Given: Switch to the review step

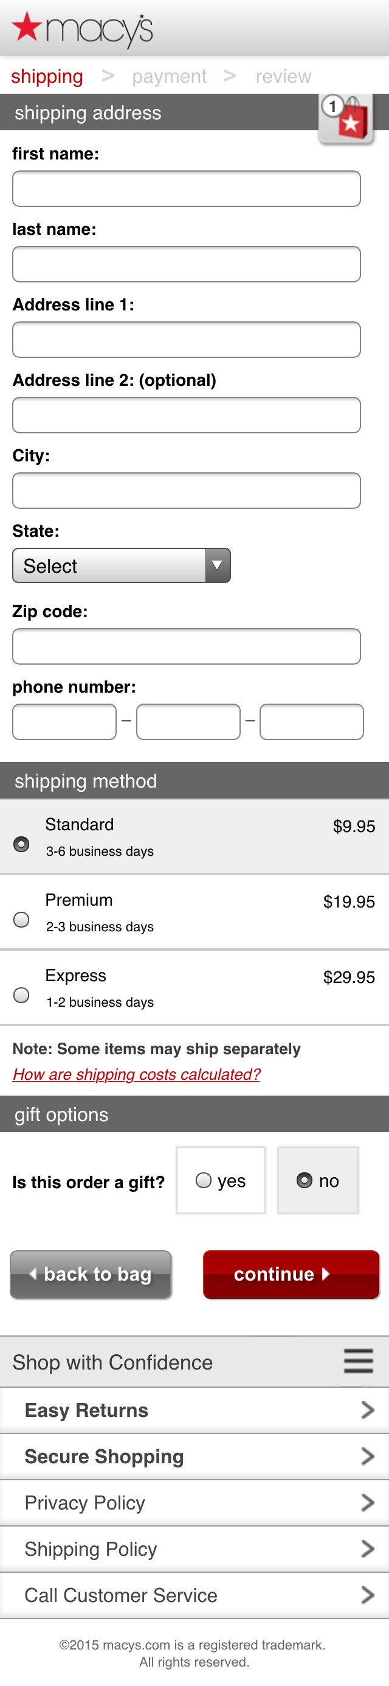Looking at the screenshot, I should pyautogui.click(x=283, y=76).
